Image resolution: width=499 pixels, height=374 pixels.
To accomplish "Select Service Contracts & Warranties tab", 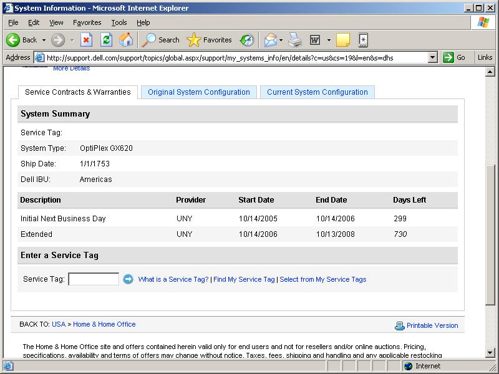I will coord(78,92).
